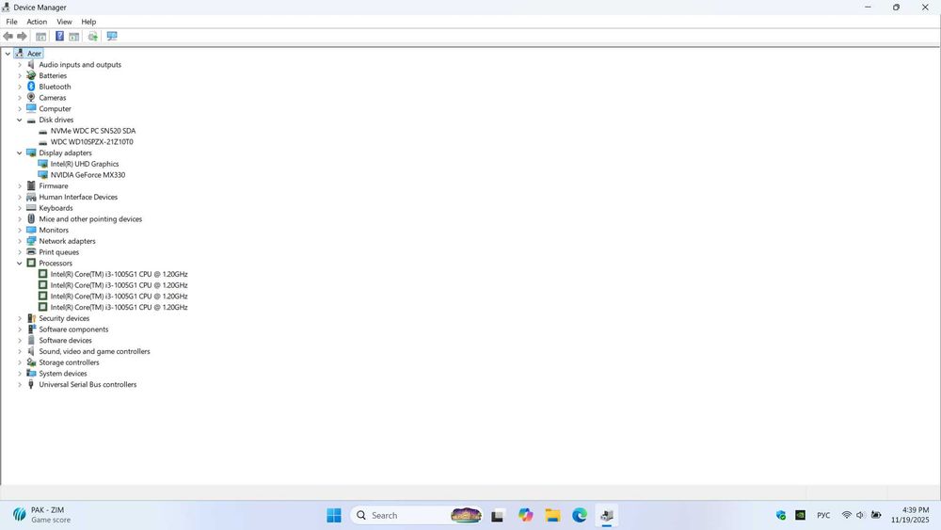
Task: Click the РУС language indicator
Action: pos(823,515)
